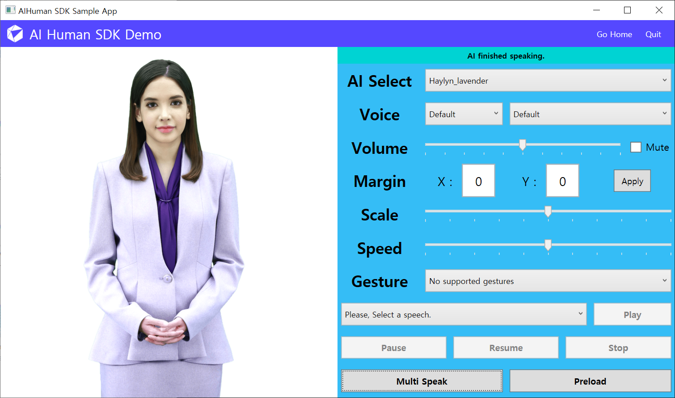Click the AI avatar preview image
Image resolution: width=675 pixels, height=398 pixels.
(x=165, y=228)
